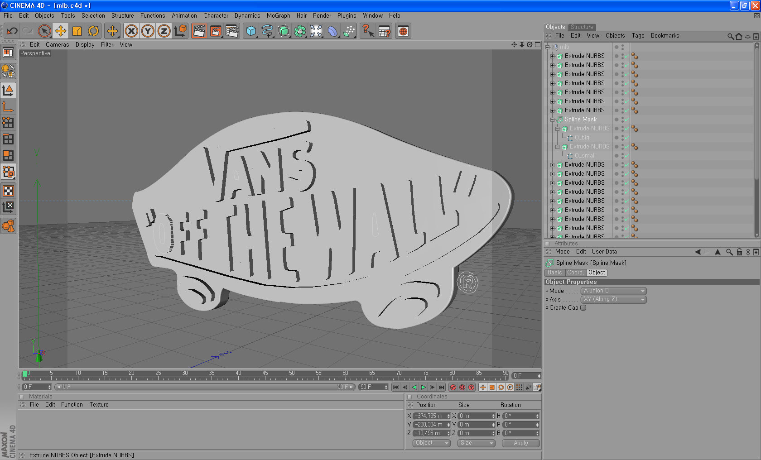Click the timeline preview range slider bar
The width and height of the screenshot is (761, 460).
click(x=205, y=387)
